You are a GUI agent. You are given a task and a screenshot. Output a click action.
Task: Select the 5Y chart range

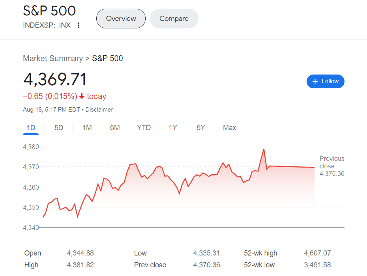click(201, 128)
